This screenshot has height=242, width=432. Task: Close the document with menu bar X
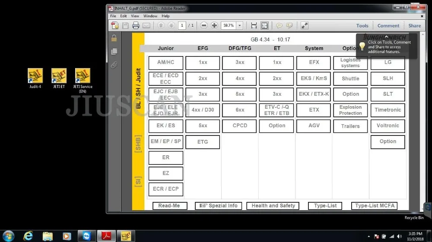click(422, 16)
